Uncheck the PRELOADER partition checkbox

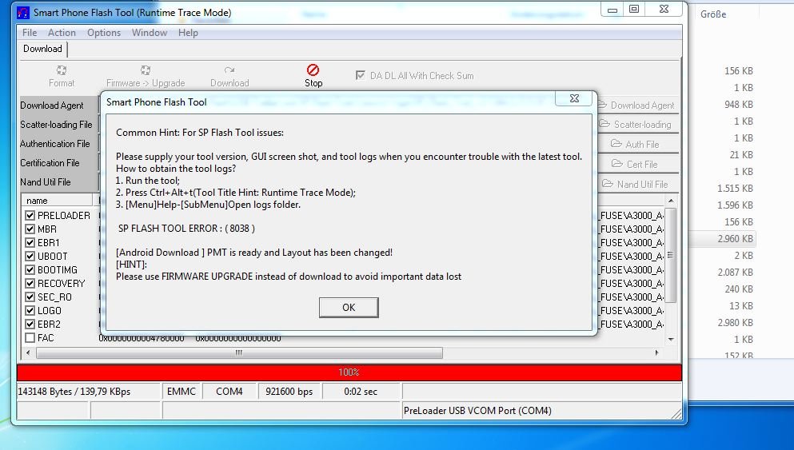tap(30, 216)
